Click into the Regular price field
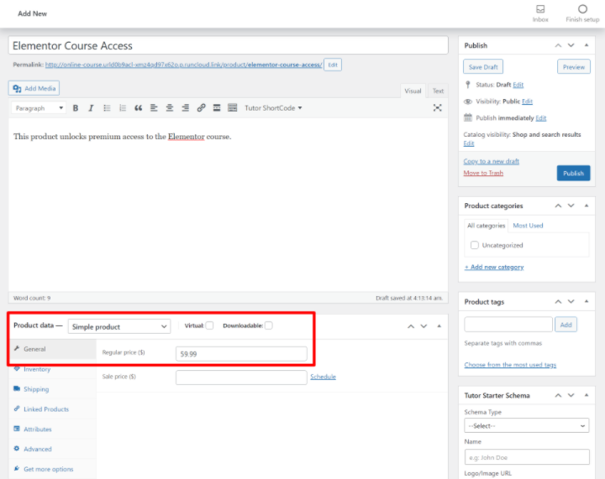605x479 pixels. click(241, 354)
